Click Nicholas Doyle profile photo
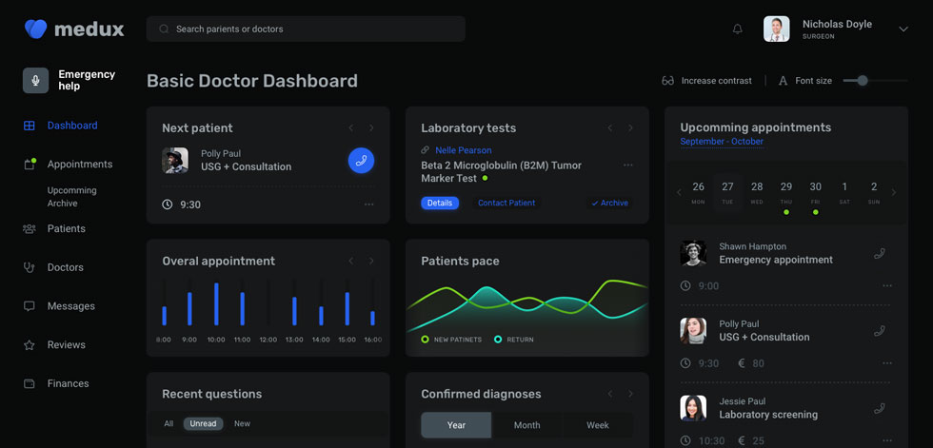The width and height of the screenshot is (933, 448). (777, 29)
